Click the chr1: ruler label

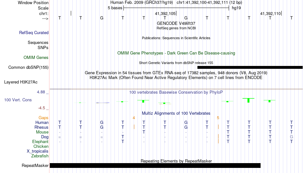click(44, 13)
